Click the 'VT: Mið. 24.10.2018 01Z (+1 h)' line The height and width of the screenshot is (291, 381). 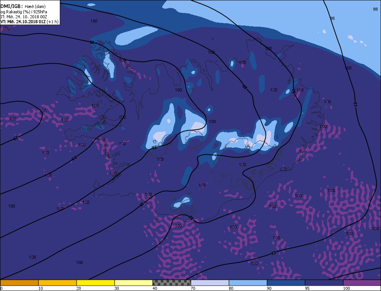pos(29,22)
